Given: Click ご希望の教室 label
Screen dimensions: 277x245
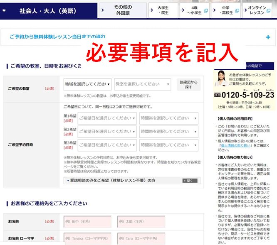Looking at the screenshot, I should [x=19, y=88].
